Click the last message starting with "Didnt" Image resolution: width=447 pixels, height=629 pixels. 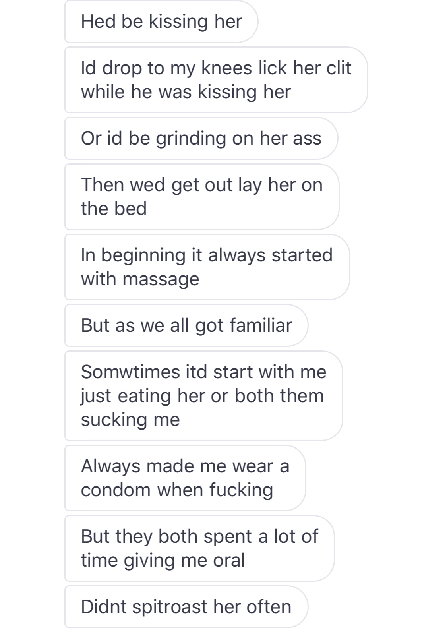186,607
